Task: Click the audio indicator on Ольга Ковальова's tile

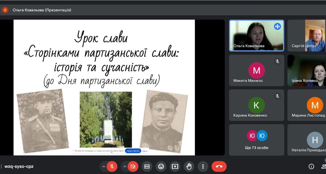Action: click(x=277, y=26)
